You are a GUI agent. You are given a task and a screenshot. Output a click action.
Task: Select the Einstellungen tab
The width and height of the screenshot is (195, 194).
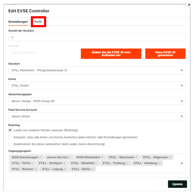coord(18,22)
